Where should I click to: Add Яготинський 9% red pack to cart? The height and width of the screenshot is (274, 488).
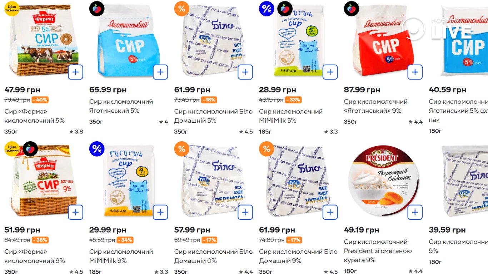[415, 72]
